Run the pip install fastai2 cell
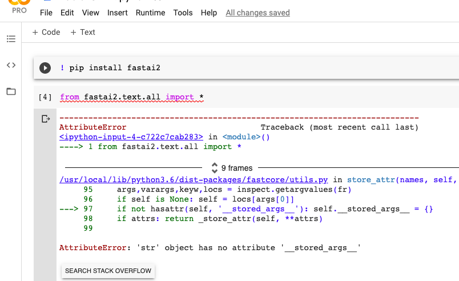This screenshot has width=459, height=281. click(x=45, y=68)
